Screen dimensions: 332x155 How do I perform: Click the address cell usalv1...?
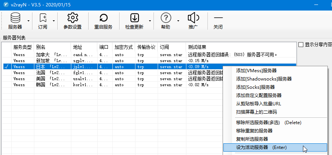coord(83,79)
